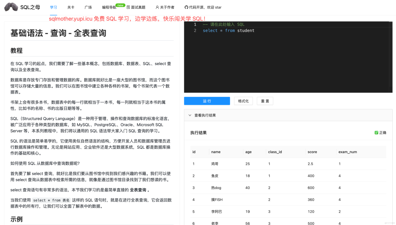This screenshot has width=396, height=225.
Task: Click the SQL之母 mushroom logo
Action: point(11,7)
